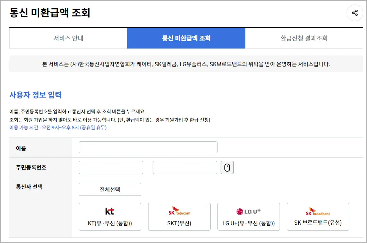
Task: Select the 통신 미환급액 조회 tab
Action: pos(186,38)
